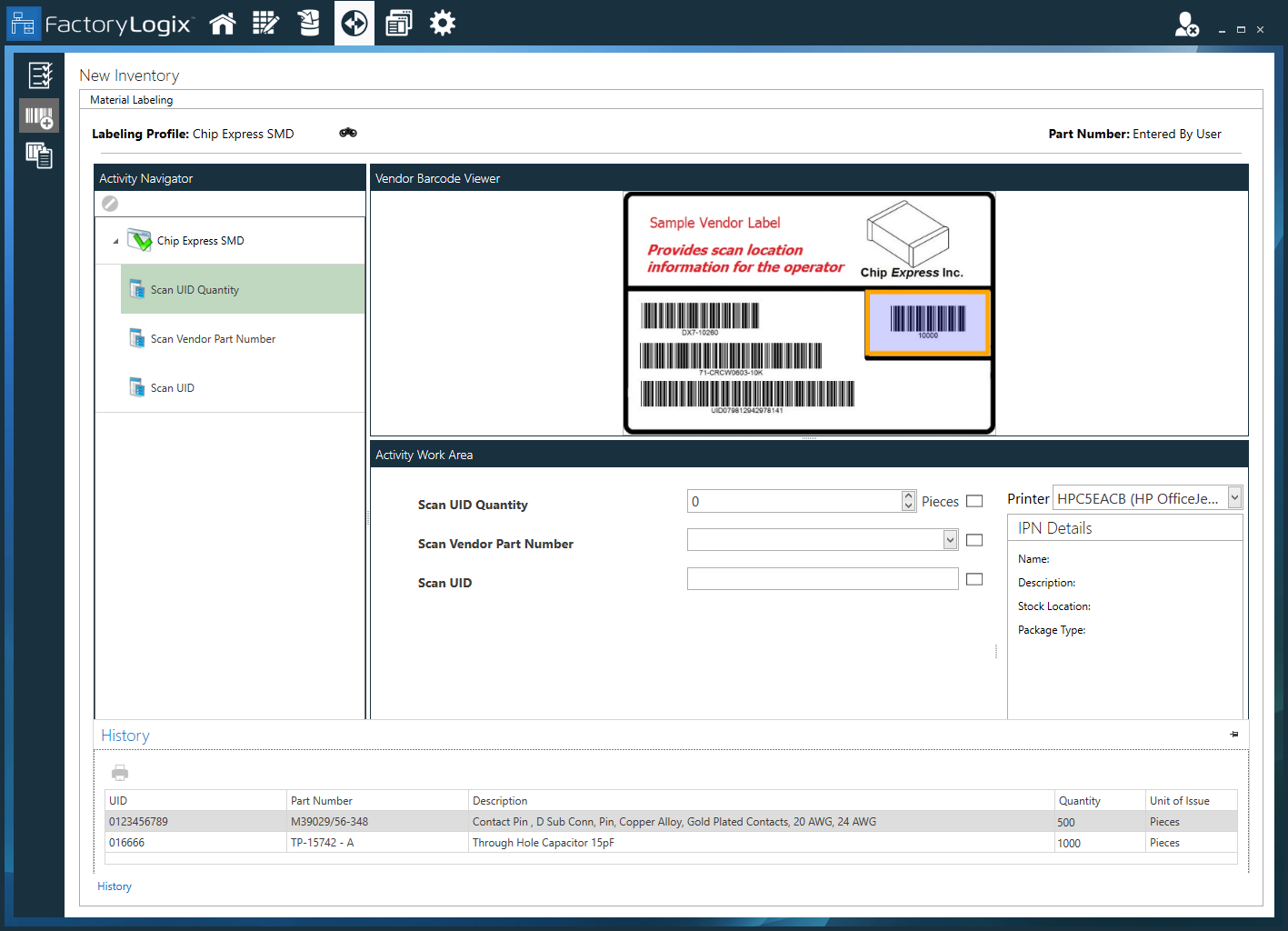This screenshot has width=1288, height=931.
Task: Collapse the Chip Express SMD tree node
Action: pyautogui.click(x=115, y=240)
